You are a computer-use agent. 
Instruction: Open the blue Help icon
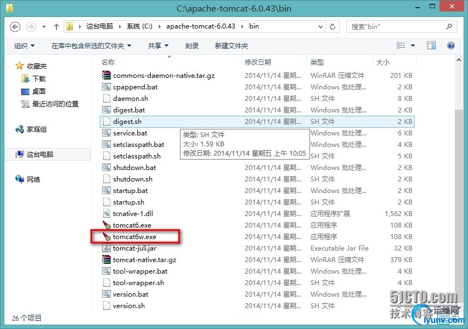click(x=451, y=46)
